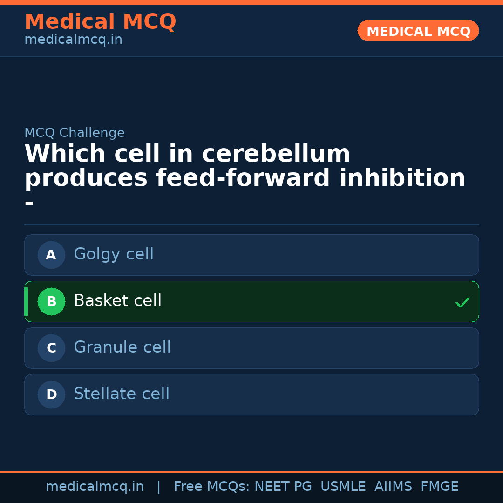
Task: Click the orange MEDICAL MCQ badge
Action: click(418, 31)
